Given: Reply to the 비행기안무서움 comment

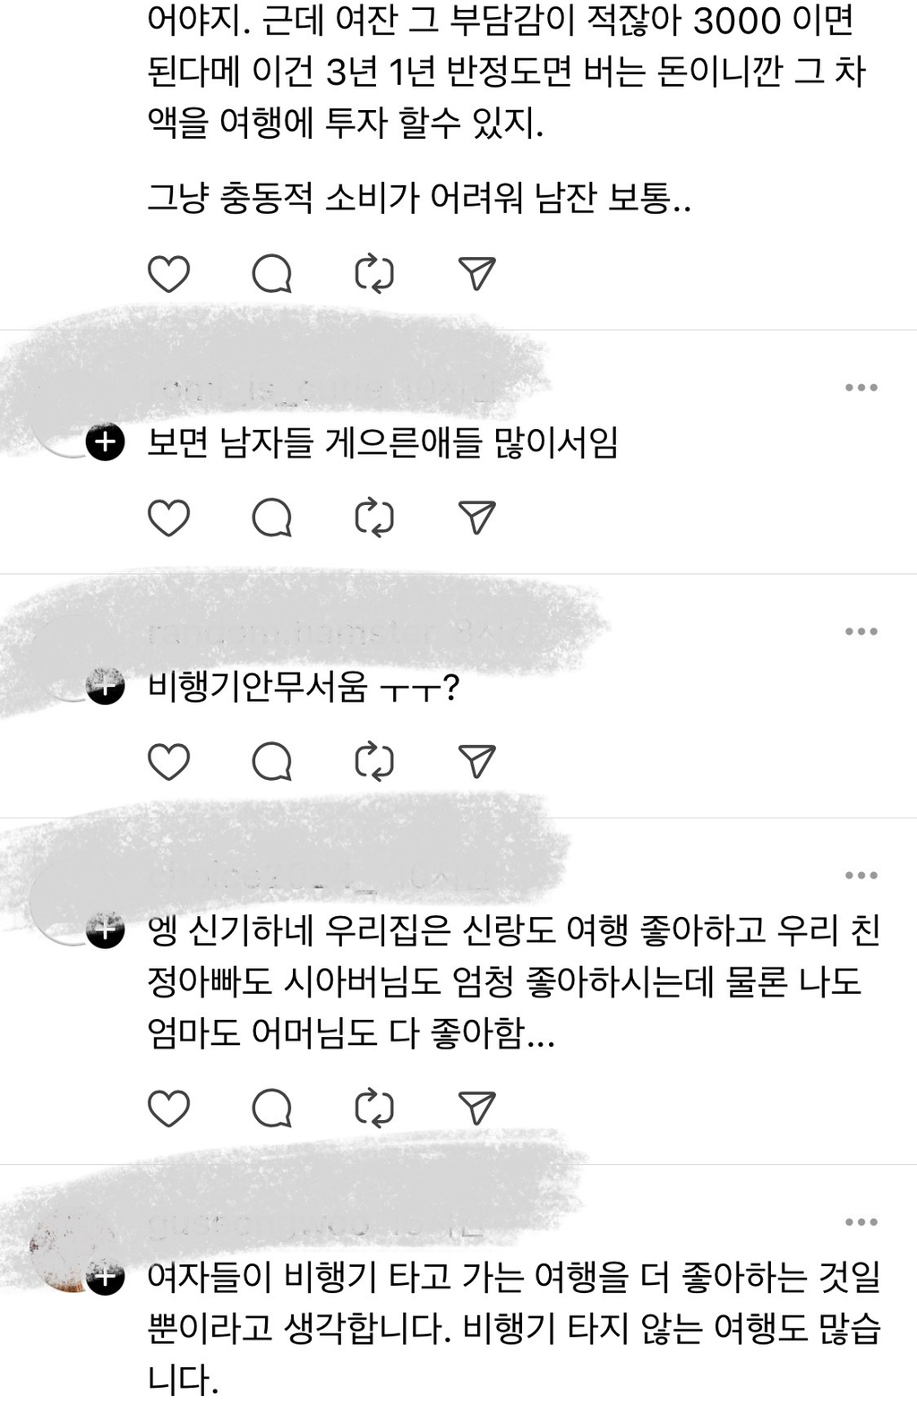Looking at the screenshot, I should point(272,761).
